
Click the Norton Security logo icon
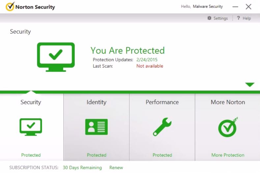(10, 7)
